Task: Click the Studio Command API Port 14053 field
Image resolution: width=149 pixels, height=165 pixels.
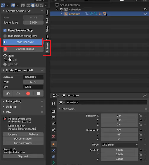Action: pos(33,82)
